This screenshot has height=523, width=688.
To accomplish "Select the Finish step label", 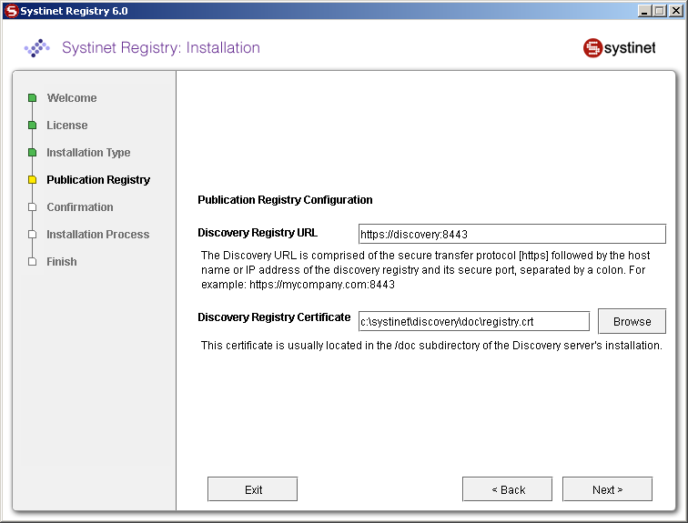I will (x=62, y=262).
